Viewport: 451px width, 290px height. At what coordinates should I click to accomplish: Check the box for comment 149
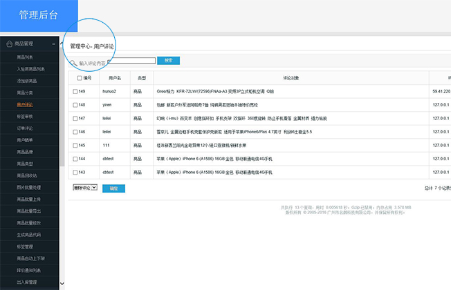click(x=75, y=91)
